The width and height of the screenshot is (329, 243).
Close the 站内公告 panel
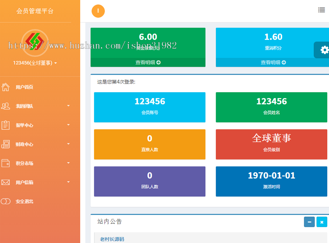pyautogui.click(x=322, y=222)
